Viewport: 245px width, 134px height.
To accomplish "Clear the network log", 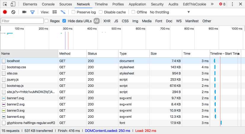I will click(x=13, y=12).
